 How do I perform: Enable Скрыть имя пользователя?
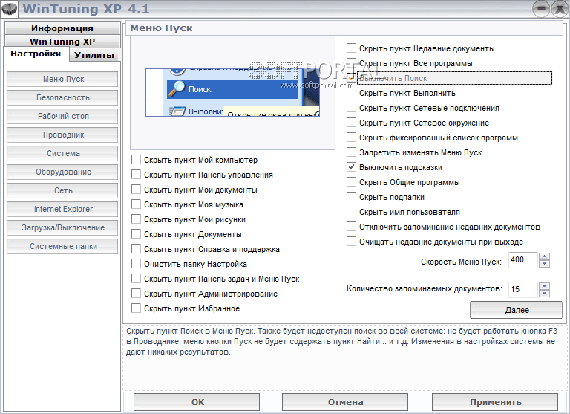351,212
